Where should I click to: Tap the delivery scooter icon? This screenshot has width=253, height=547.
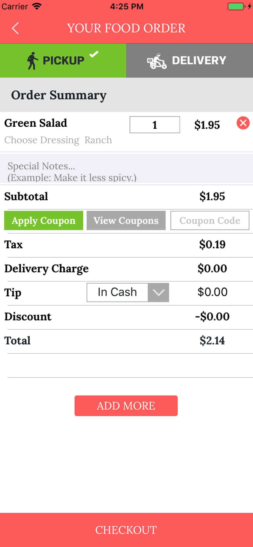(x=157, y=61)
